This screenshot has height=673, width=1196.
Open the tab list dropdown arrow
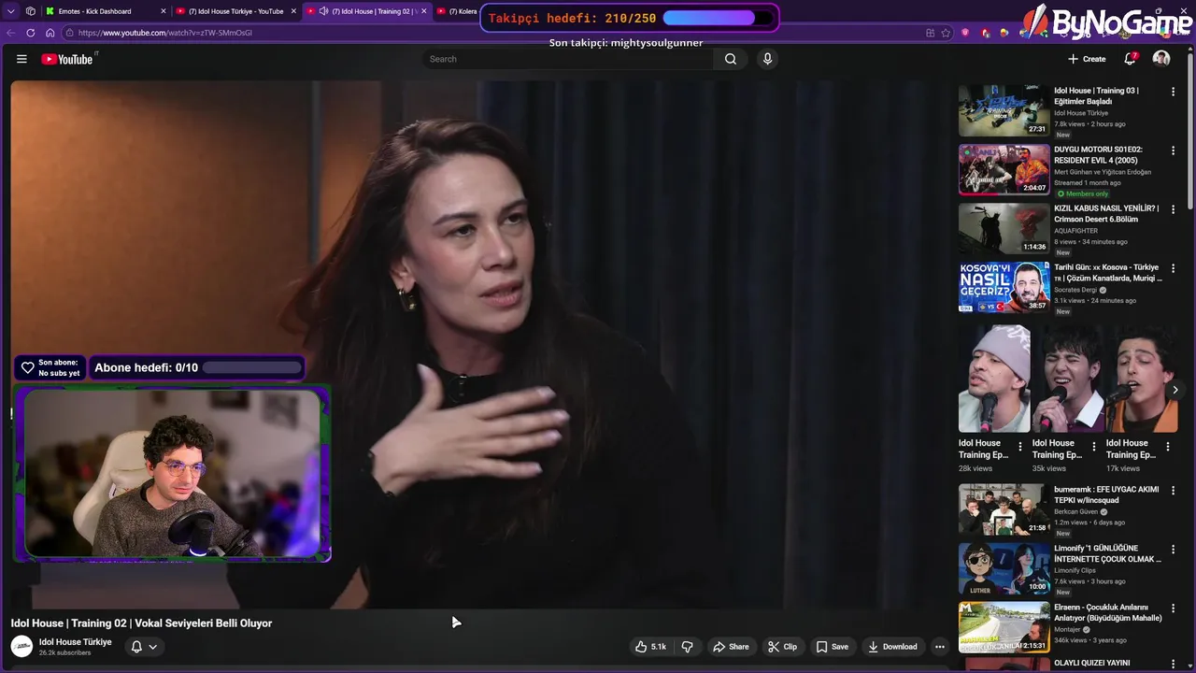10,11
